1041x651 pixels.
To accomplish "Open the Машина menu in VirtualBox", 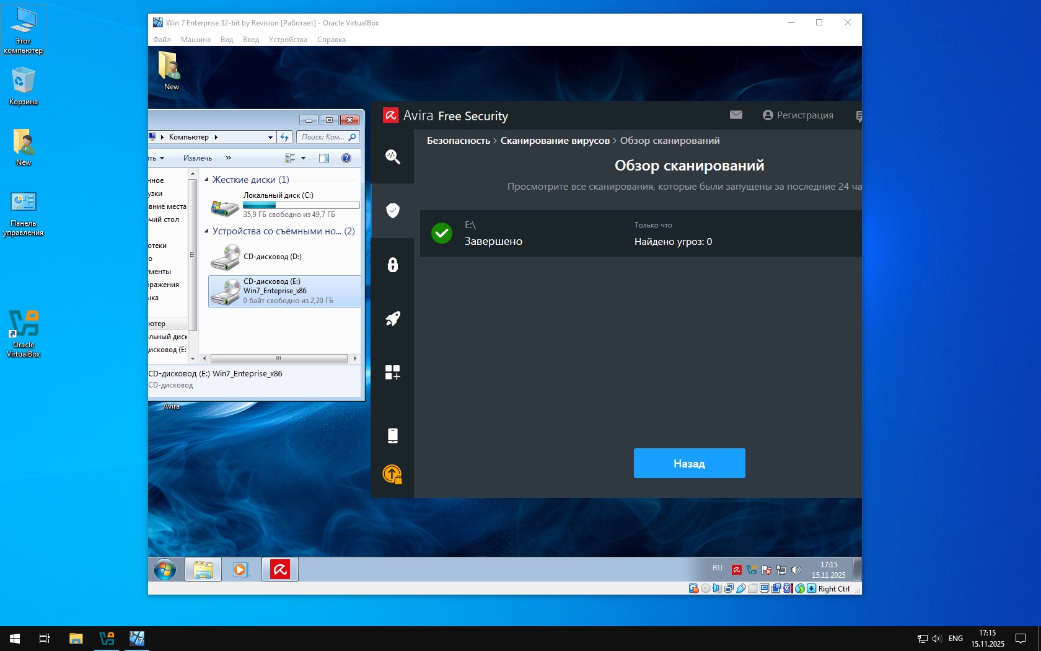I will [x=195, y=40].
